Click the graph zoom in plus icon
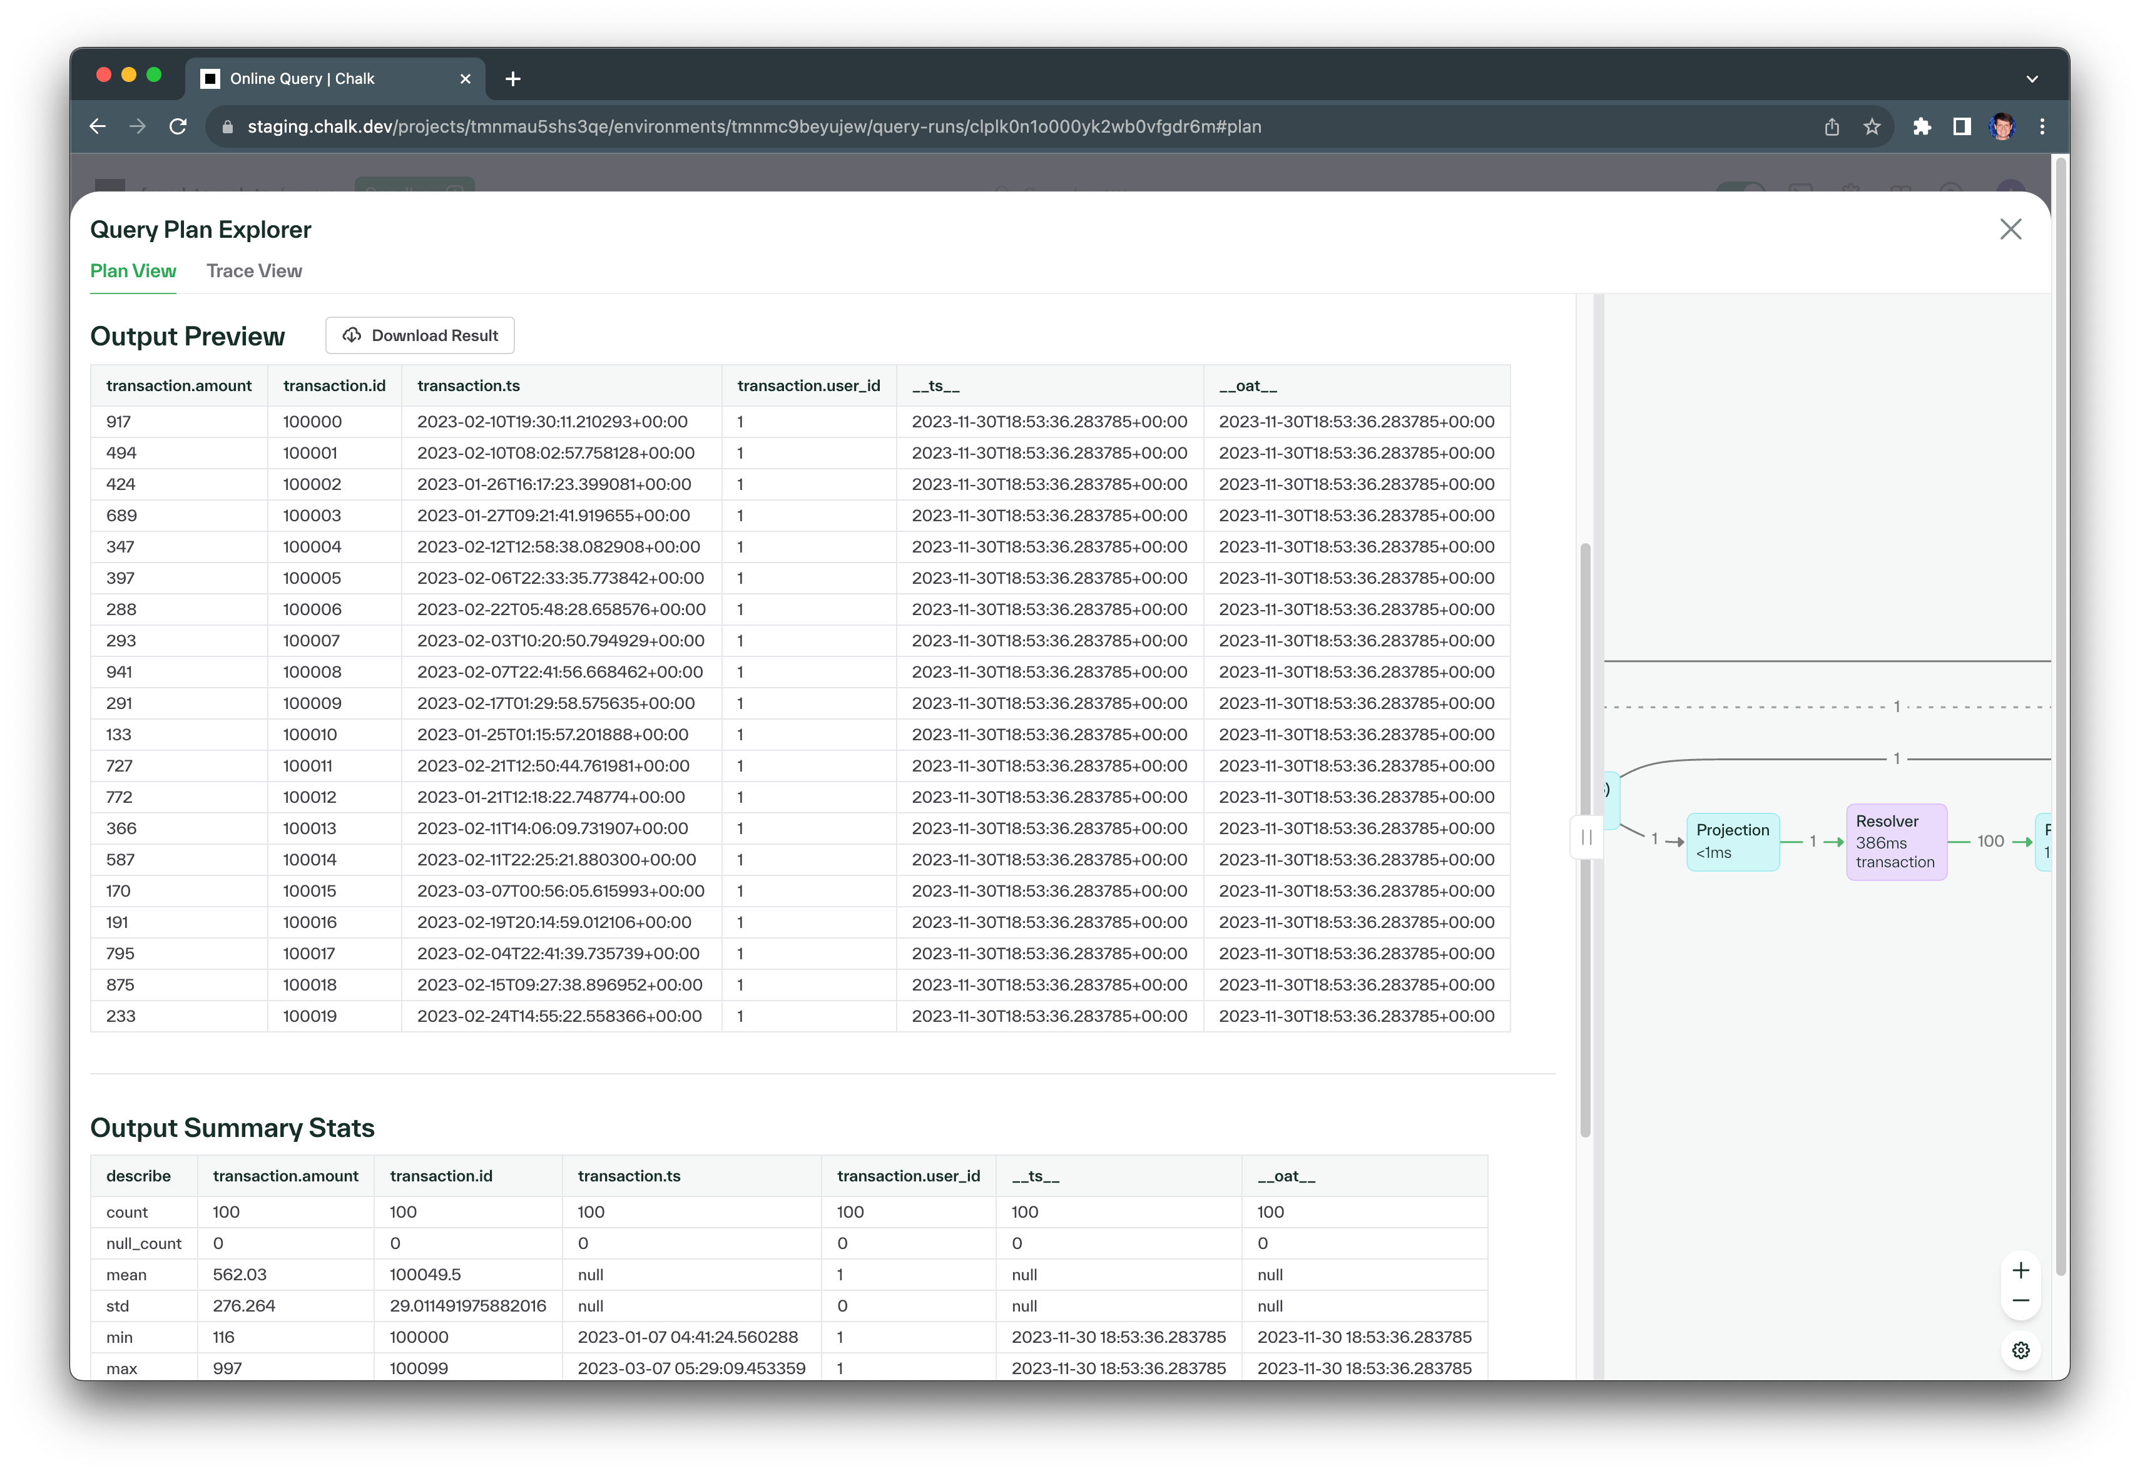 click(x=2020, y=1270)
